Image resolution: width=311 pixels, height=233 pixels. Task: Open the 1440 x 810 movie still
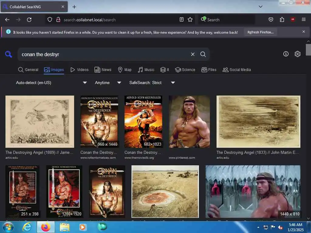tap(253, 192)
